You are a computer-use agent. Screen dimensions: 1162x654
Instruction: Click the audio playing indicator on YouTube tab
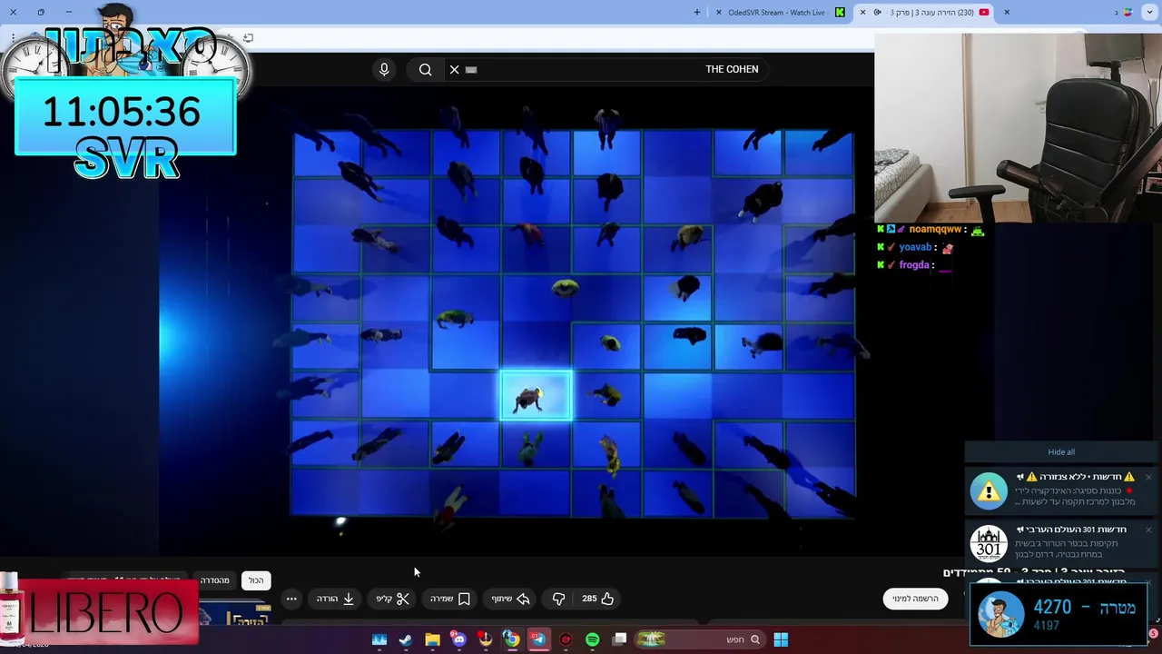877,12
